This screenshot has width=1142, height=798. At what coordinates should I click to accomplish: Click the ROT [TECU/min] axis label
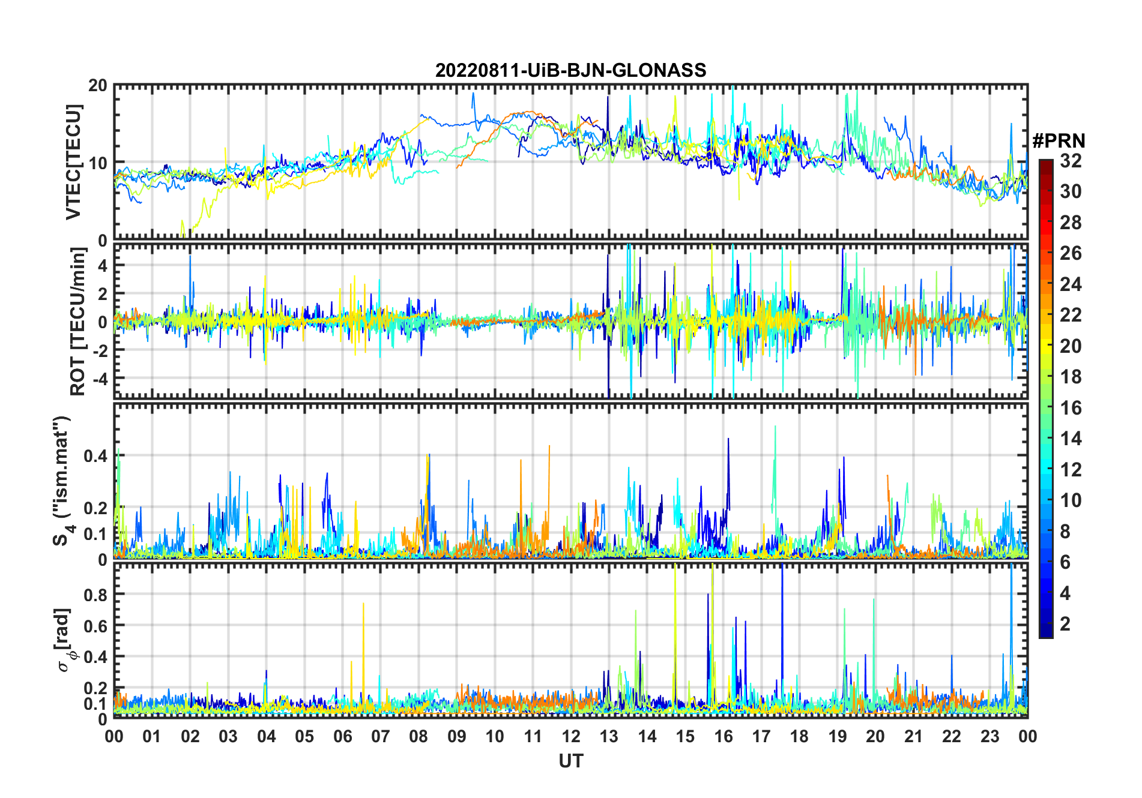point(77,322)
